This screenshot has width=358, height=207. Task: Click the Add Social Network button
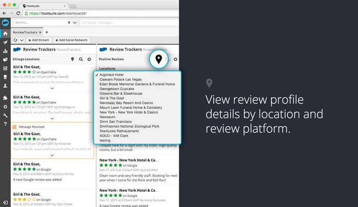click(x=72, y=40)
